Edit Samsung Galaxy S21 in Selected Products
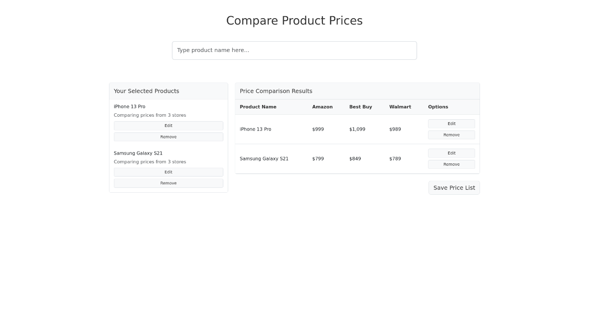 (168, 172)
